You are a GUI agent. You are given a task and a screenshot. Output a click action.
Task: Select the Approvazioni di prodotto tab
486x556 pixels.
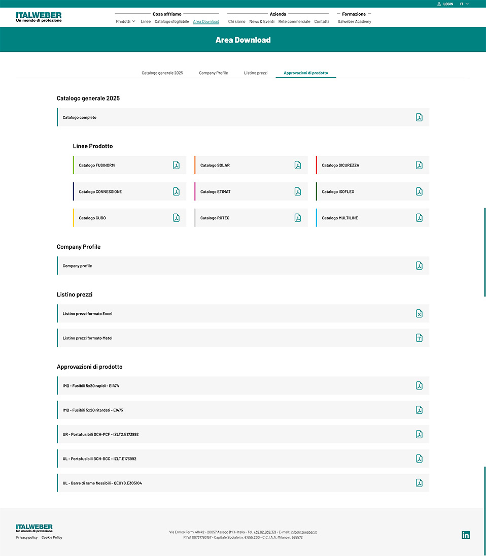click(x=305, y=73)
